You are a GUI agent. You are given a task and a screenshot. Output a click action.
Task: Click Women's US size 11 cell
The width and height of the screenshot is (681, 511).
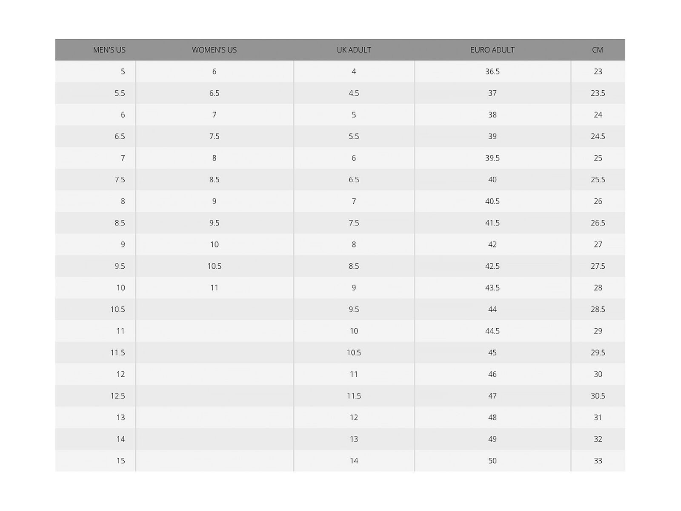click(214, 288)
